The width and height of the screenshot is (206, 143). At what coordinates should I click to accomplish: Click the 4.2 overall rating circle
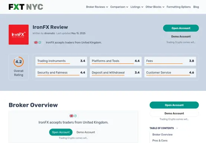click(19, 61)
